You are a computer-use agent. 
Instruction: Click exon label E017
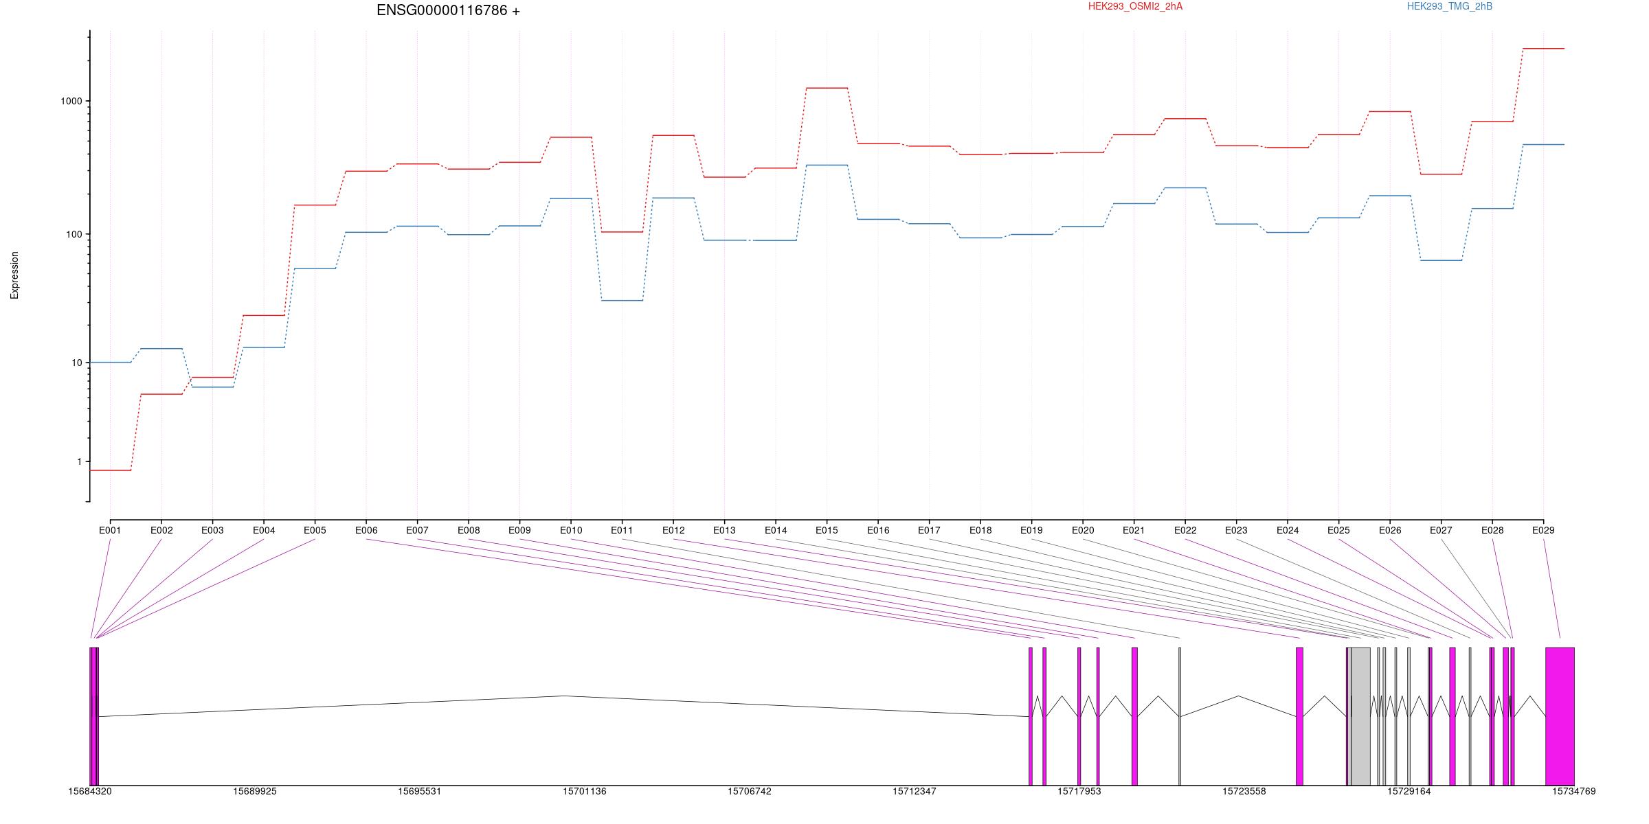929,531
